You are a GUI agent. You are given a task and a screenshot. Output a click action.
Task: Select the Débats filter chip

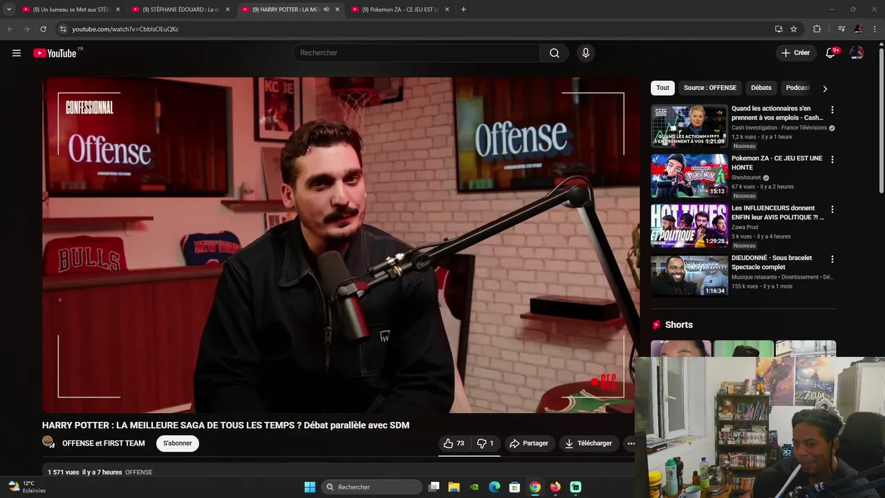(x=761, y=88)
